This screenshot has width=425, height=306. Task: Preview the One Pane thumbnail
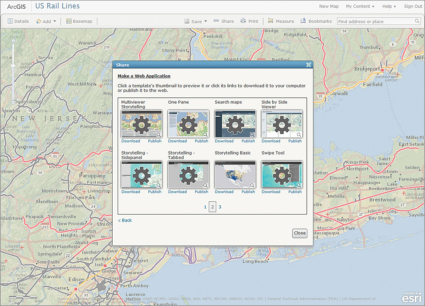[188, 124]
